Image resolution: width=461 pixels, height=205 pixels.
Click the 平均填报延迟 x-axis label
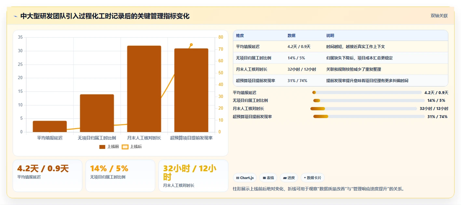click(x=50, y=138)
